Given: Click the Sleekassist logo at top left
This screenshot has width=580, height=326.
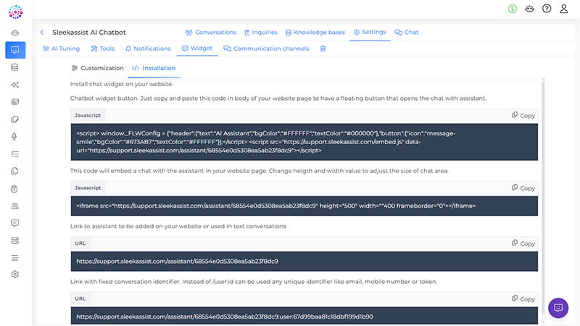Looking at the screenshot, I should click(15, 12).
